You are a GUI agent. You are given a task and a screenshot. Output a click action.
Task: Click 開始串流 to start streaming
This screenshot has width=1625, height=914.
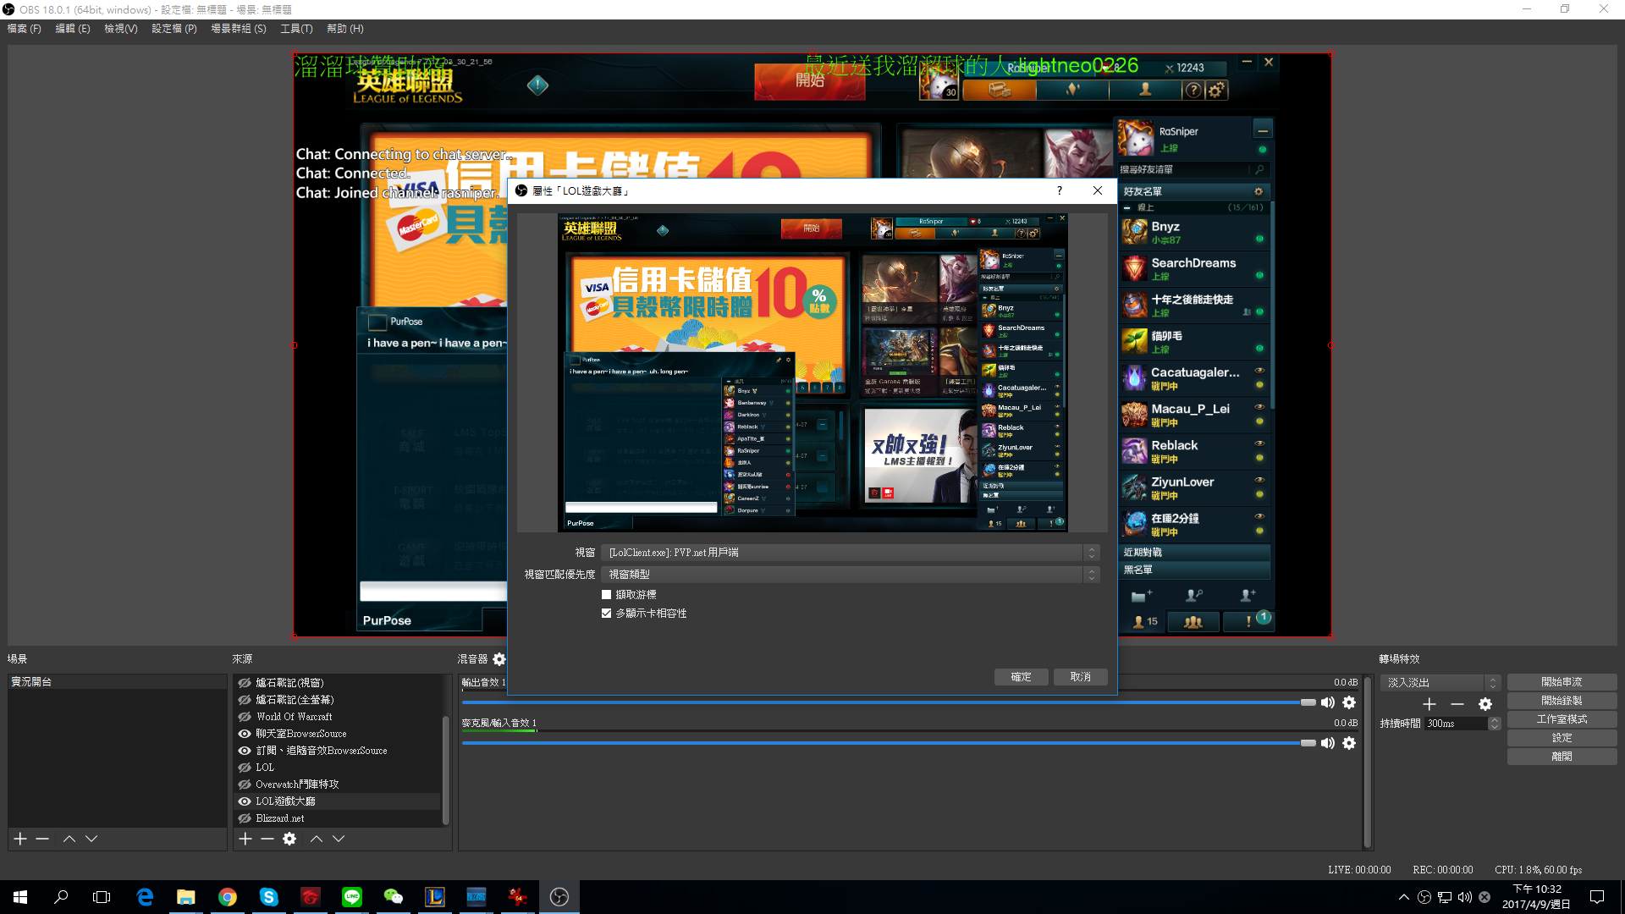point(1562,682)
